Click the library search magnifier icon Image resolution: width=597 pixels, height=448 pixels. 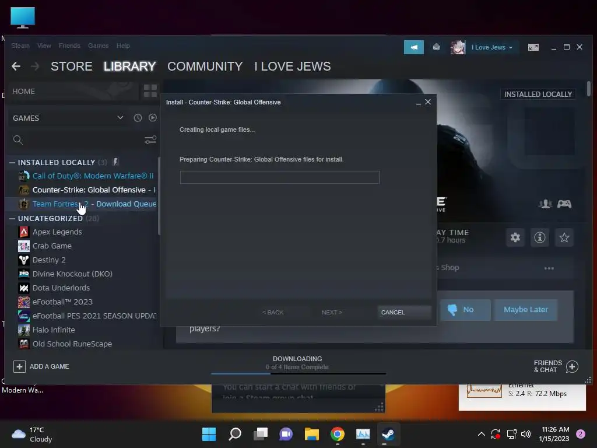tap(18, 140)
